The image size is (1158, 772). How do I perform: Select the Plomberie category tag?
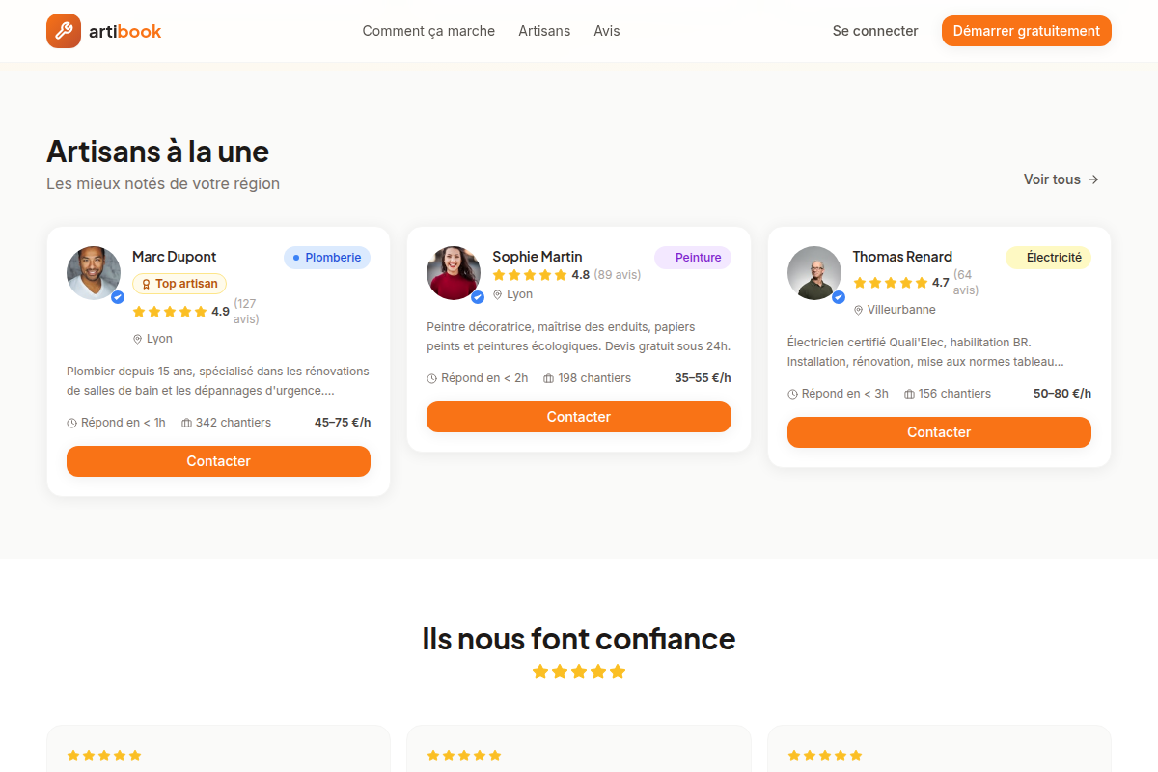(x=327, y=258)
